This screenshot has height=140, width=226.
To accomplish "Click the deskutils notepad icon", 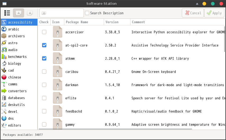I will pos(4,105).
